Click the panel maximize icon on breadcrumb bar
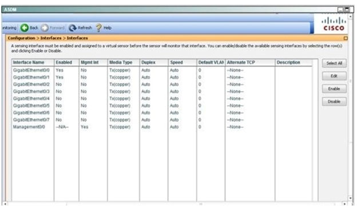The height and width of the screenshot is (208, 357). [346, 38]
